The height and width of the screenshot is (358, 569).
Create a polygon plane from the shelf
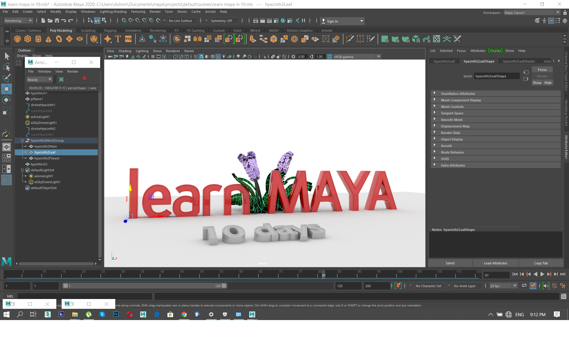click(x=69, y=39)
